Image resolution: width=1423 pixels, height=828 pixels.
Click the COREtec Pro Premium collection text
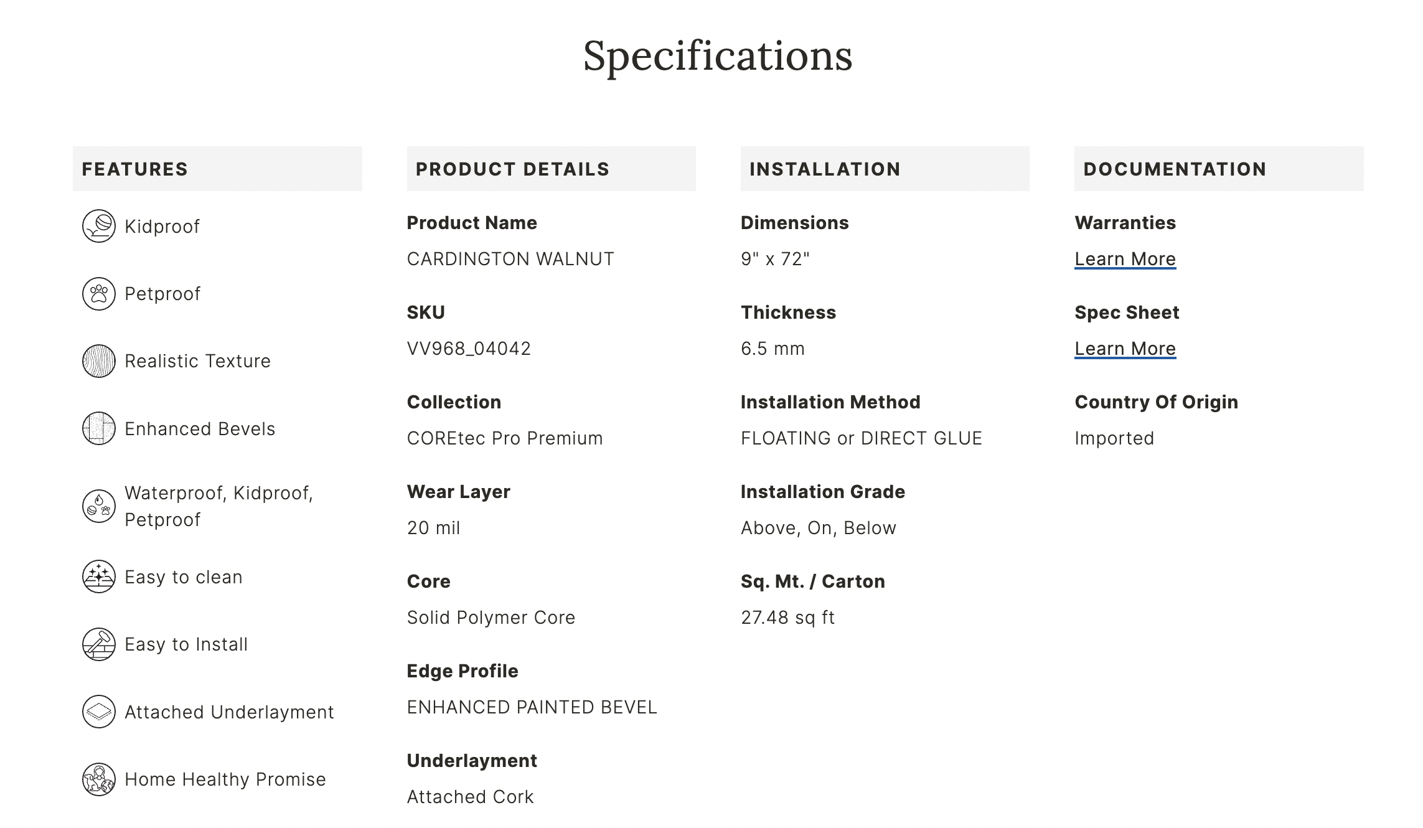[505, 438]
